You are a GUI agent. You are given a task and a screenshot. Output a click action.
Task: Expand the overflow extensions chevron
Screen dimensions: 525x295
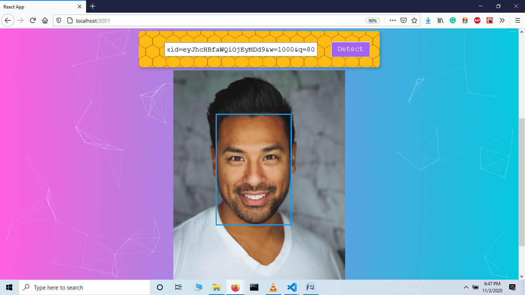point(502,20)
